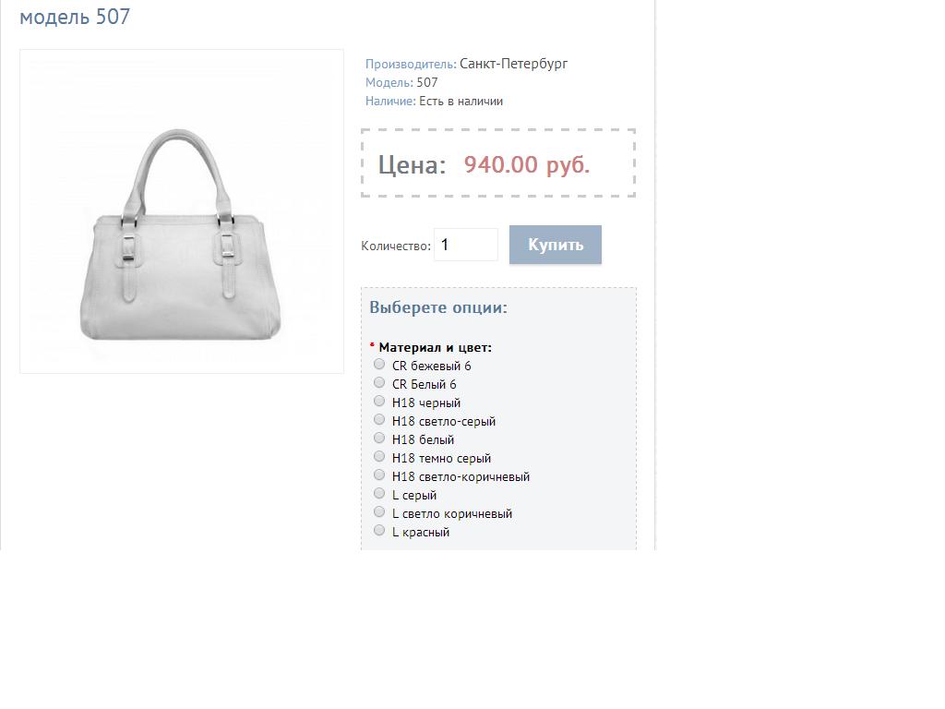This screenshot has width=945, height=709.
Task: Click the Санкт-Петербург manufacturer text
Action: click(x=513, y=64)
